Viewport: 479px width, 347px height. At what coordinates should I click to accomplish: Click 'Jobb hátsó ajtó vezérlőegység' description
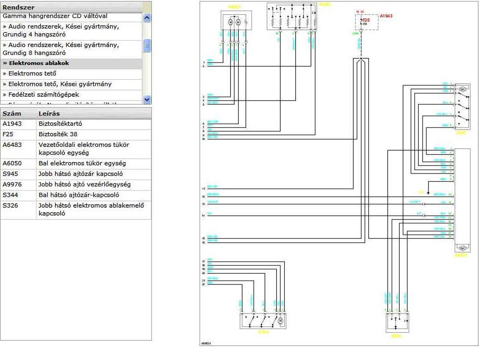(x=94, y=184)
